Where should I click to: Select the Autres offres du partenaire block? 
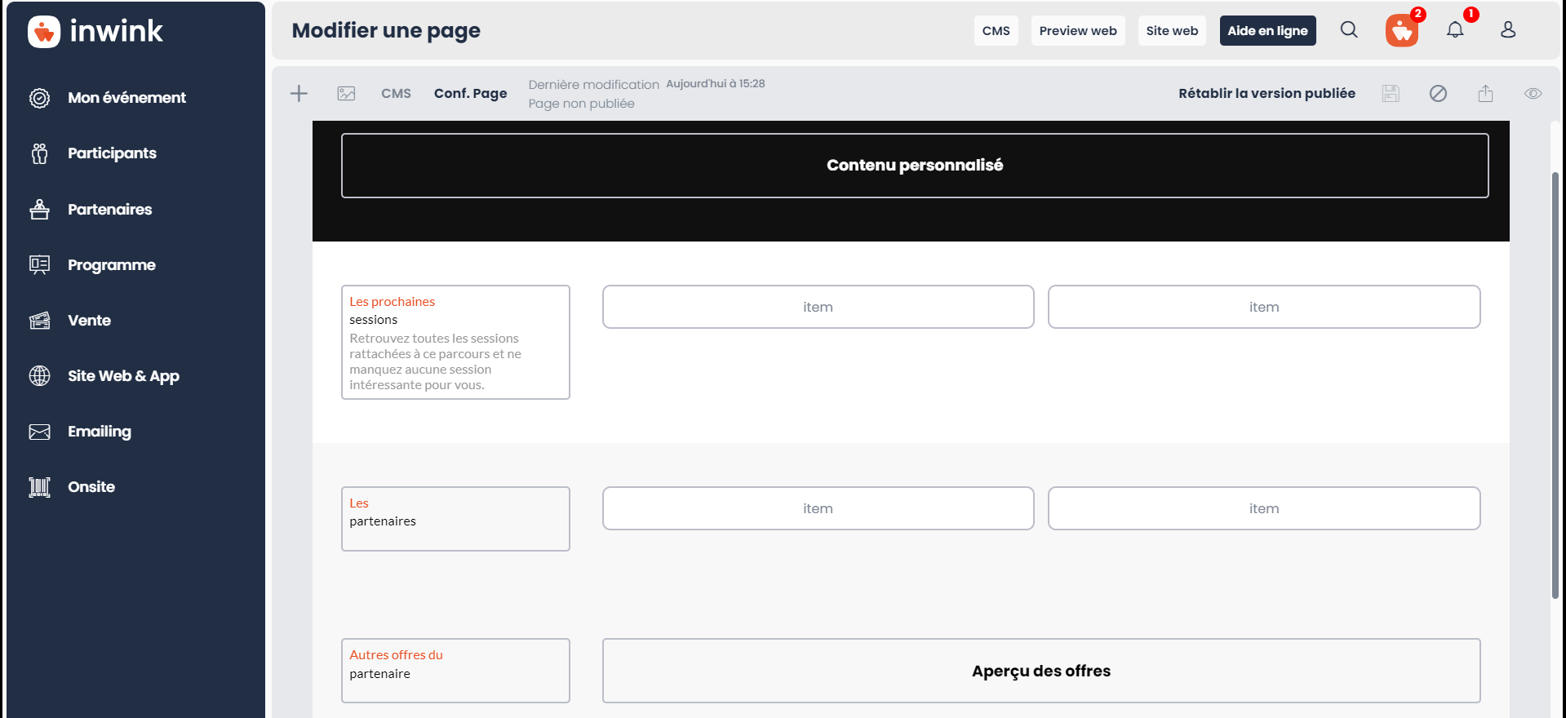click(x=455, y=671)
